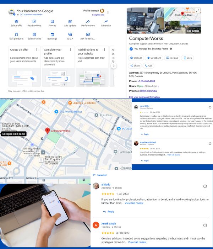
Task: View full review by al tiede
Action: point(134,203)
